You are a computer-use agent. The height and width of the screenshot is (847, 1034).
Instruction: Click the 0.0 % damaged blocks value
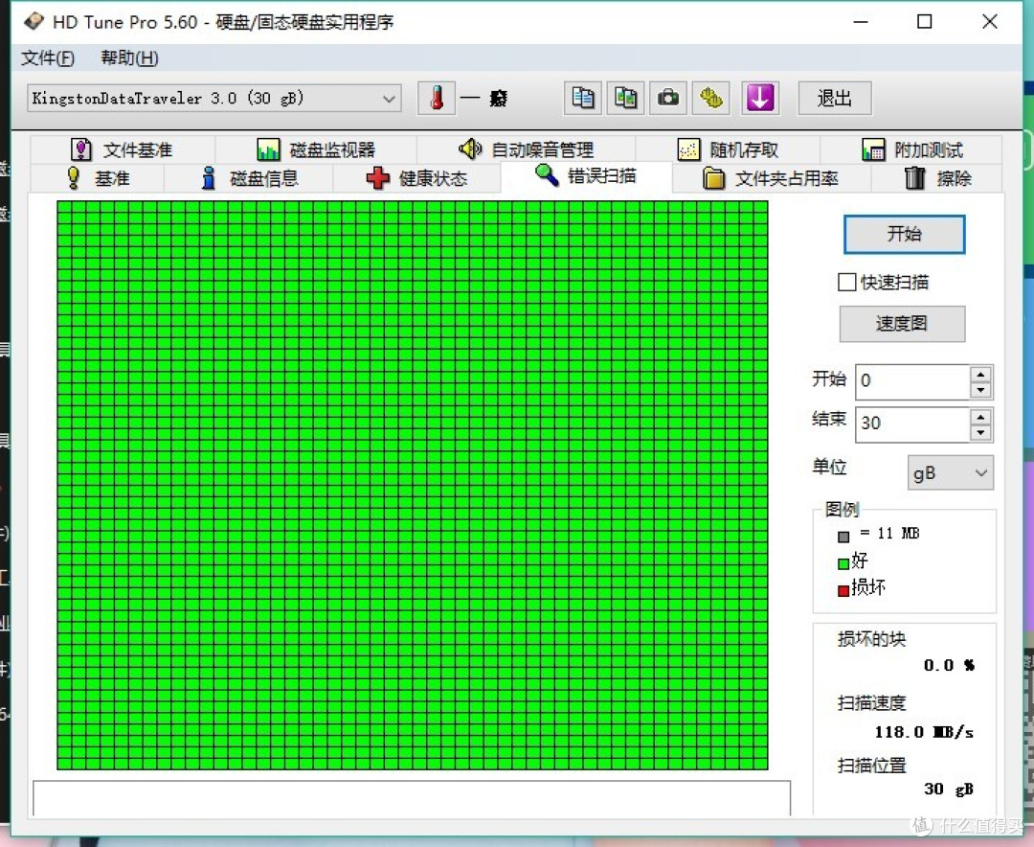[x=949, y=666]
